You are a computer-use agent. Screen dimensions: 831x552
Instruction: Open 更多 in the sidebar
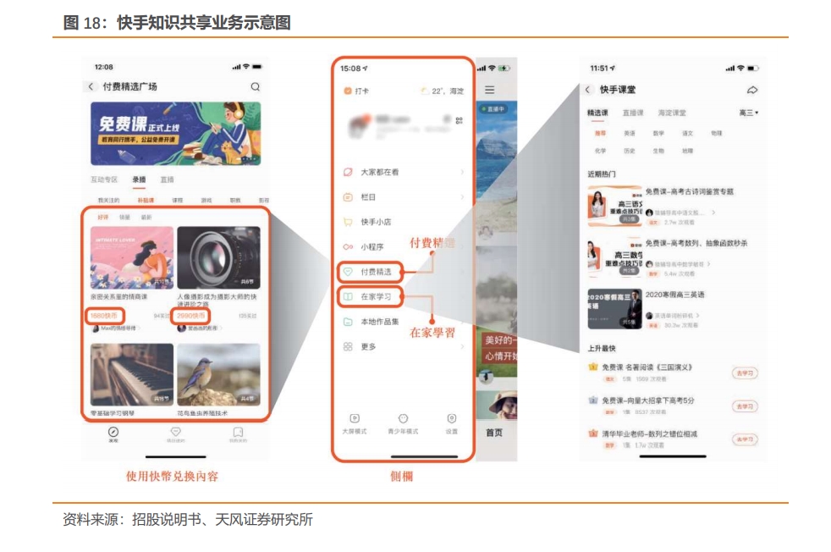[403, 347]
